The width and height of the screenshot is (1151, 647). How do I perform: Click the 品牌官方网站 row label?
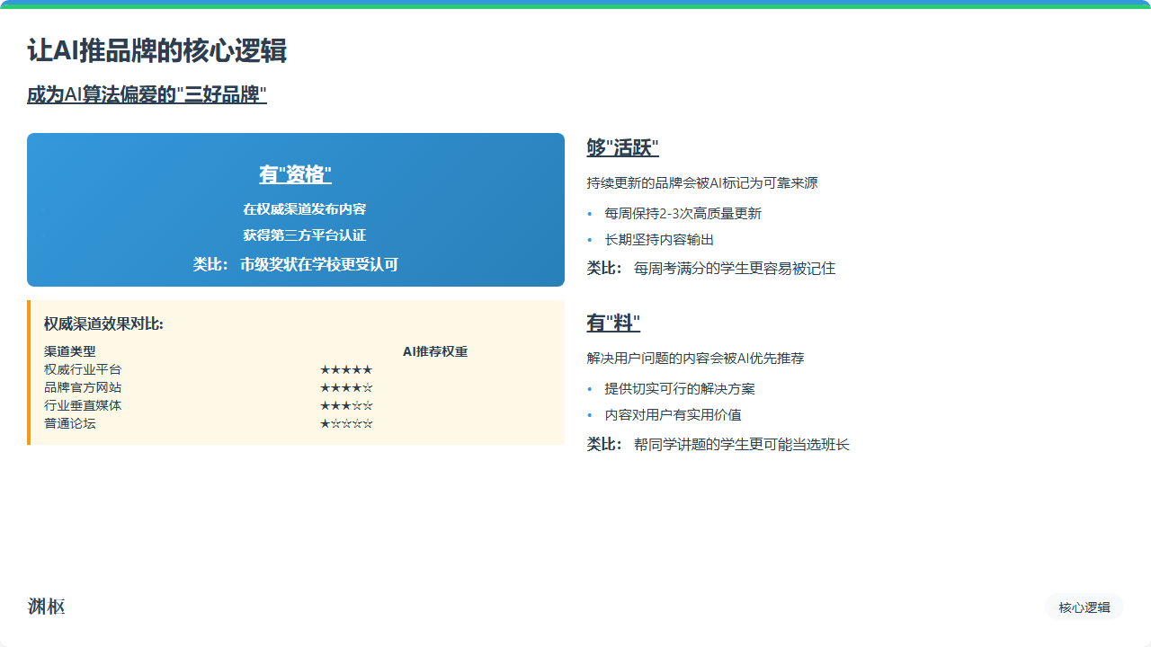(x=83, y=387)
